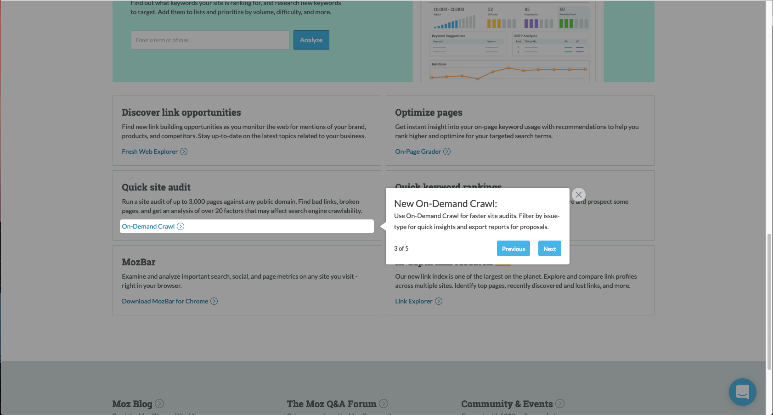Open The Moz Q&A Forum heading
The width and height of the screenshot is (773, 415).
click(332, 404)
